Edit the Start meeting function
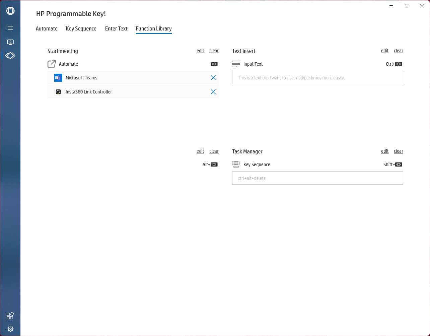 [200, 51]
